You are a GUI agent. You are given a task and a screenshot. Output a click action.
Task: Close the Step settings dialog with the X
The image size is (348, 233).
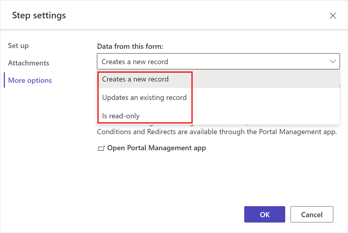pos(333,16)
